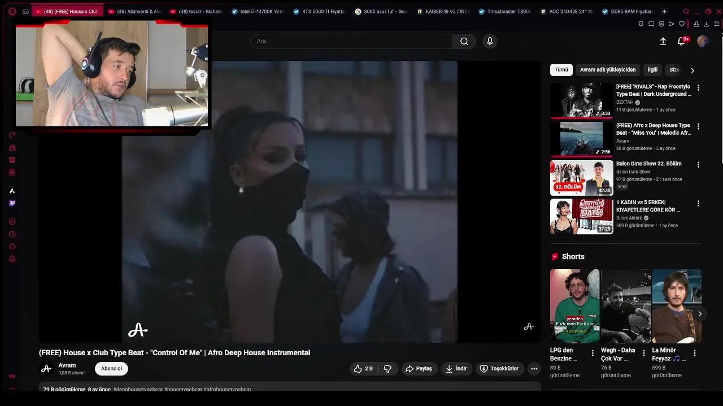
Task: Open the GX Corner icon in sidebar
Action: click(12, 376)
